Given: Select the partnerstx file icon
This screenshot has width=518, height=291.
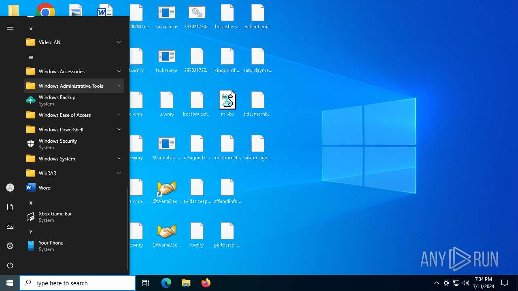Looking at the screenshot, I should pyautogui.click(x=227, y=235).
